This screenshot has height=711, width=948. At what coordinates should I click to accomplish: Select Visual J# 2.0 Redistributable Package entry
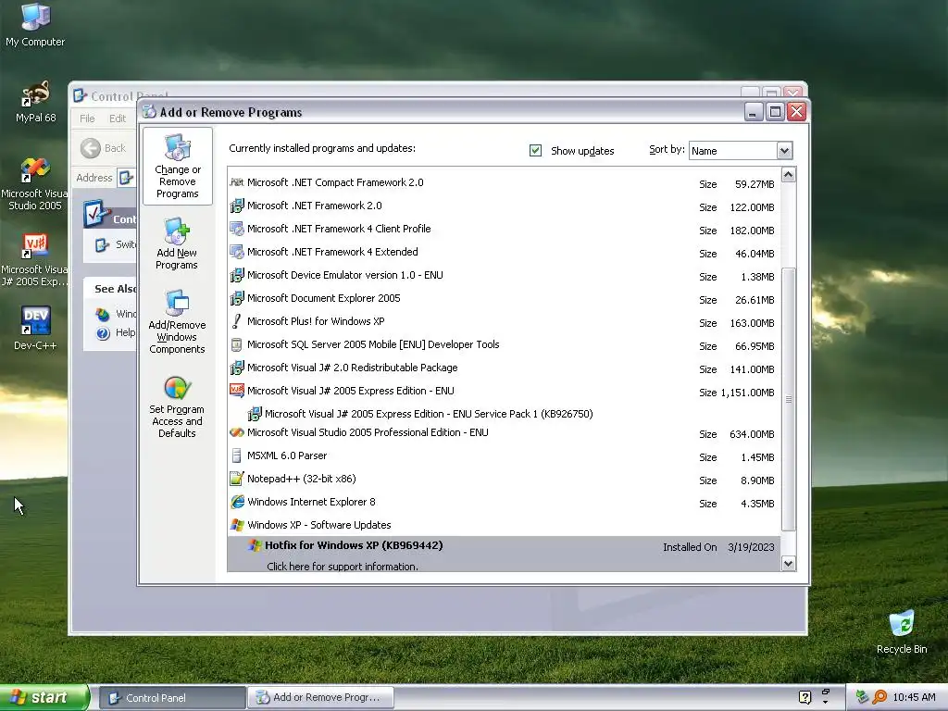click(x=505, y=368)
